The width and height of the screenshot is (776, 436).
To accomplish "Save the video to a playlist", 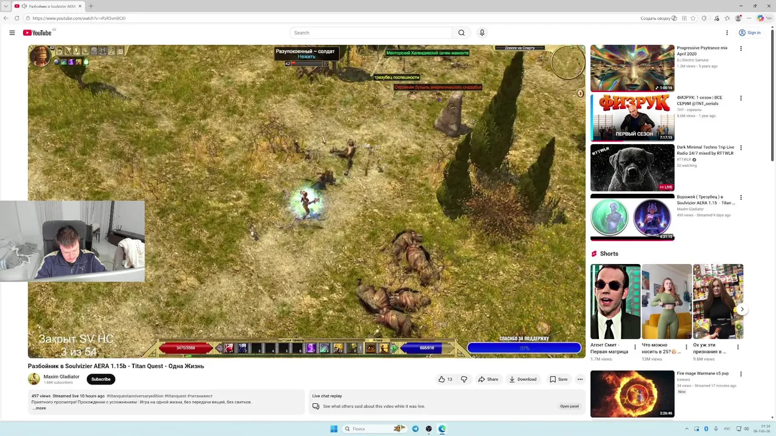I will click(x=558, y=379).
